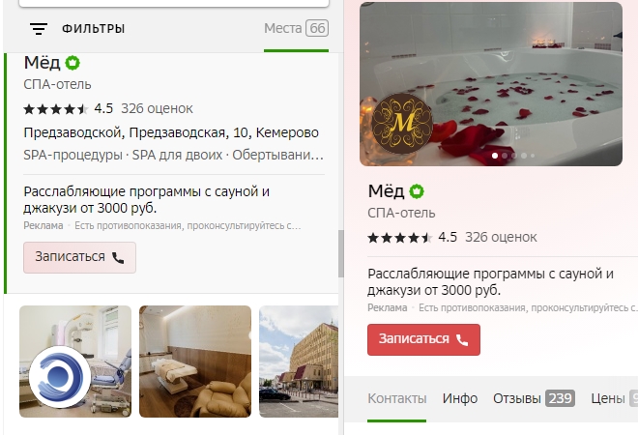Click phone icon in the pink Записаться button

(x=118, y=257)
